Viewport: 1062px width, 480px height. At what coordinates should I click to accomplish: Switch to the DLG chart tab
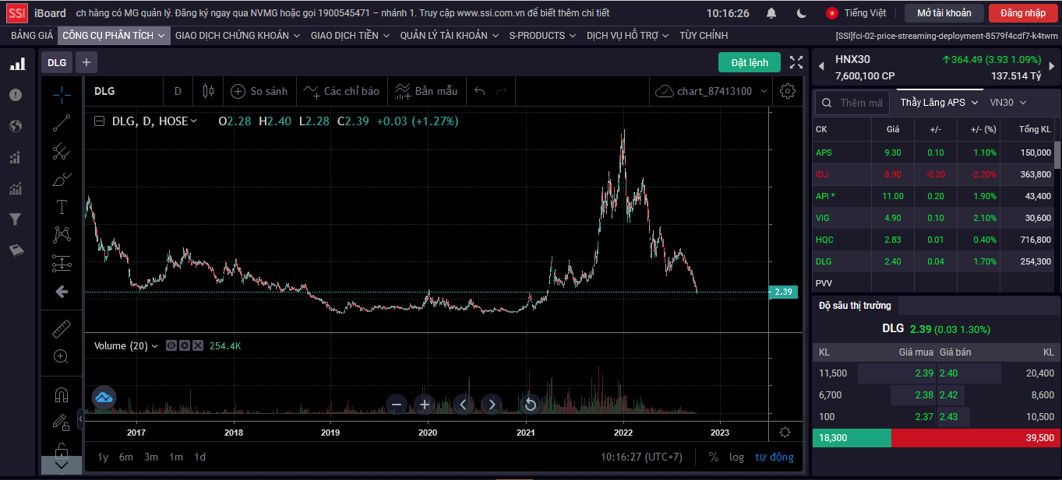(57, 62)
